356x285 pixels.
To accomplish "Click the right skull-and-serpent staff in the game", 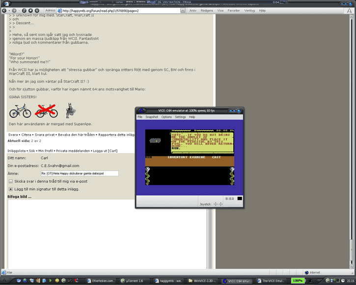I will pos(232,176).
